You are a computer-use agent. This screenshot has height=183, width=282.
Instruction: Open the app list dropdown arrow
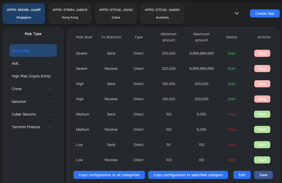(x=236, y=13)
